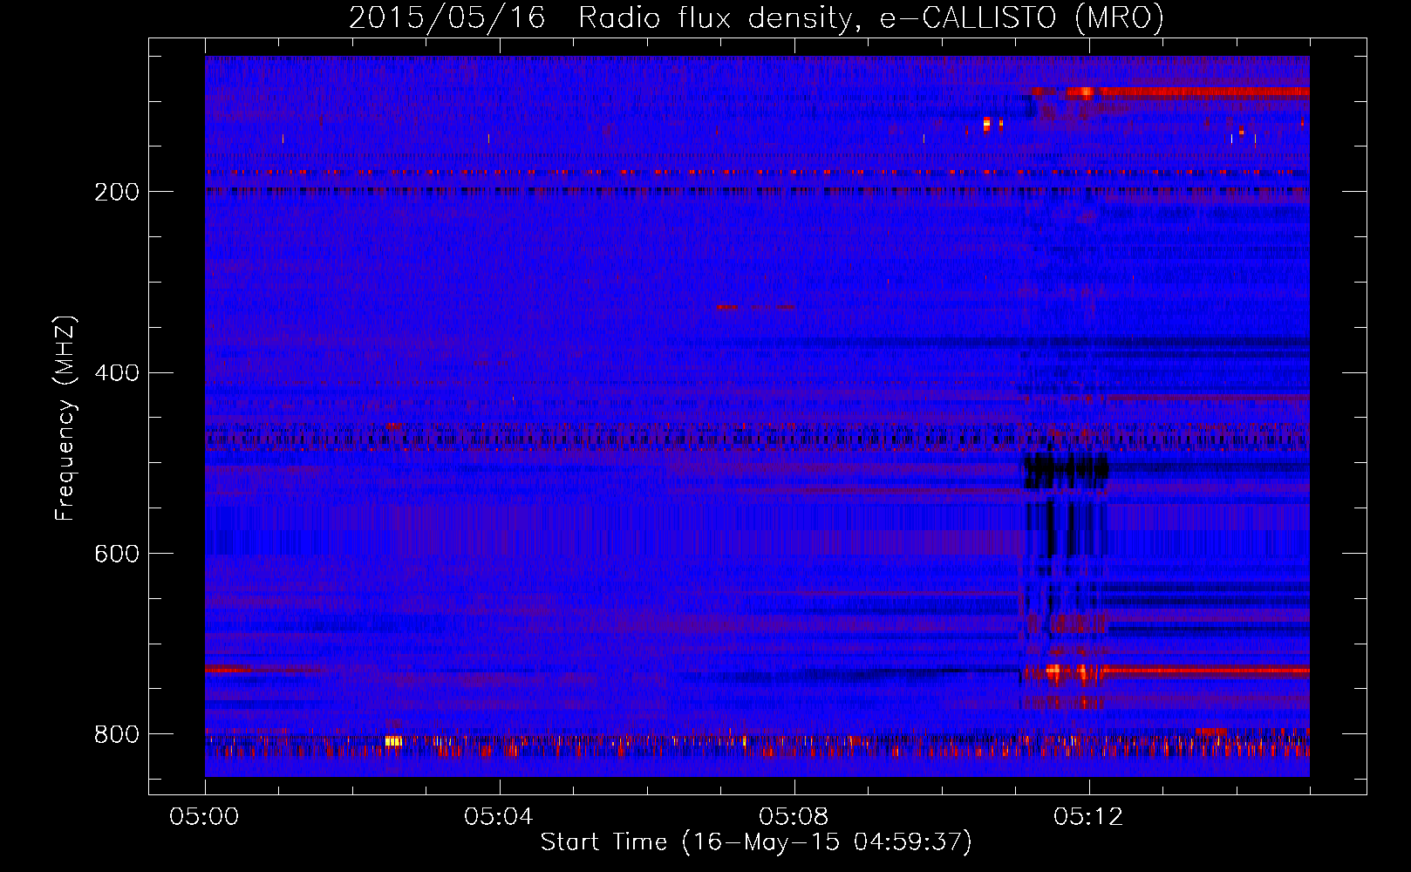Screen dimensions: 1411x872
Task: Click the date 2015/05/16 in the title
Action: (446, 17)
